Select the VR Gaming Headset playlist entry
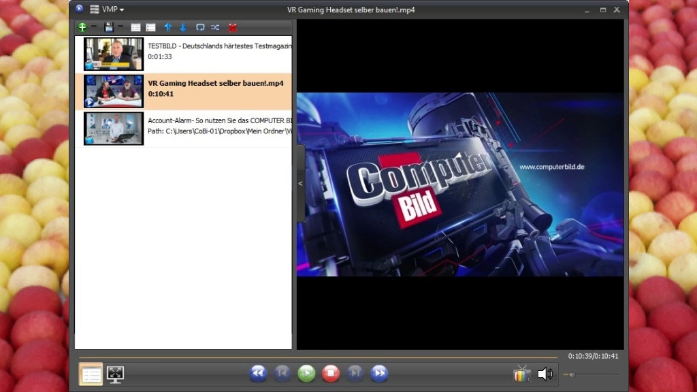The image size is (697, 392). click(183, 91)
